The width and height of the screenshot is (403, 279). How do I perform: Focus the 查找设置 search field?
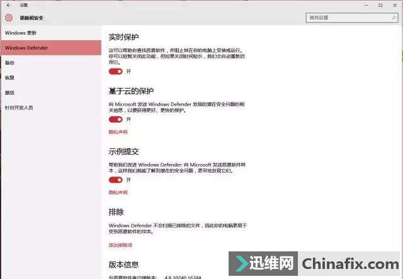[352, 18]
